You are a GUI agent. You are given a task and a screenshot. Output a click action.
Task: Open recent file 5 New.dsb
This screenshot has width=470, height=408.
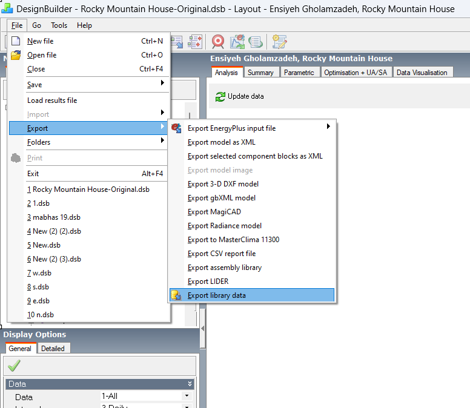(89, 245)
